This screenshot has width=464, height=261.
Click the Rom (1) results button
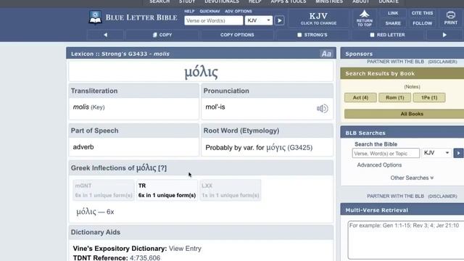point(394,98)
